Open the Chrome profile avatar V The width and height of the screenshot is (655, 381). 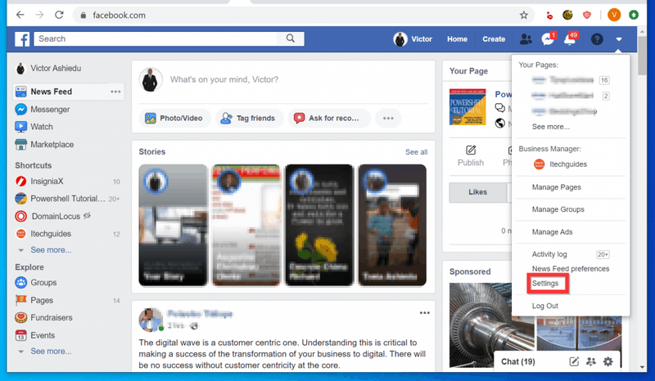(x=613, y=15)
